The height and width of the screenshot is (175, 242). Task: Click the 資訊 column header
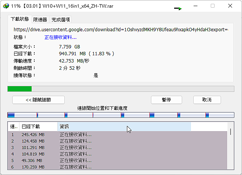124,127
